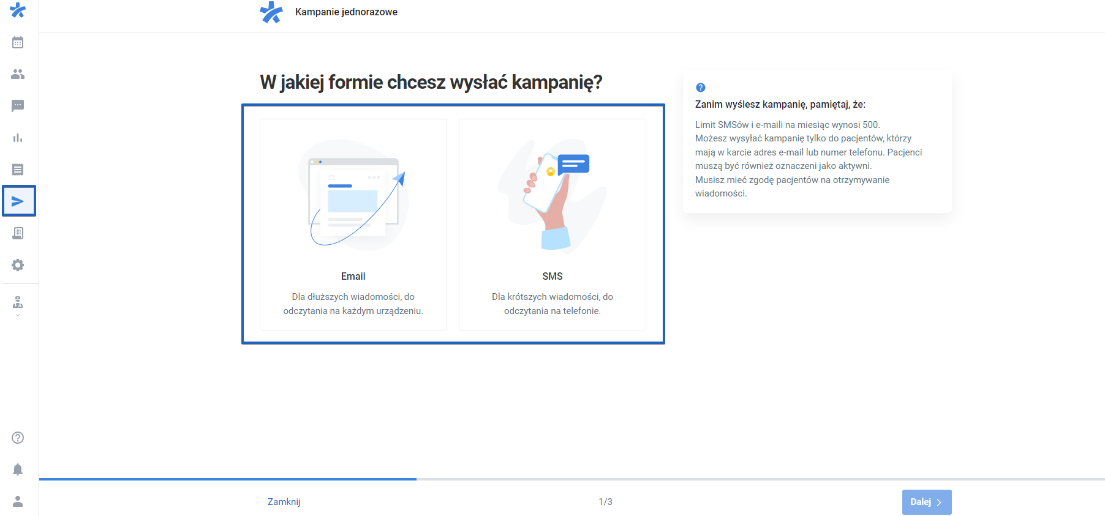
Task: Open the settings gear icon
Action: point(18,265)
